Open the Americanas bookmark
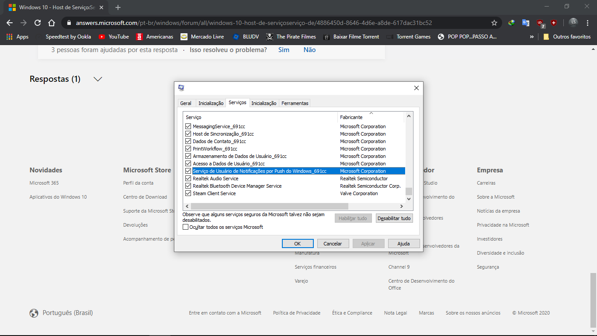 [155, 37]
